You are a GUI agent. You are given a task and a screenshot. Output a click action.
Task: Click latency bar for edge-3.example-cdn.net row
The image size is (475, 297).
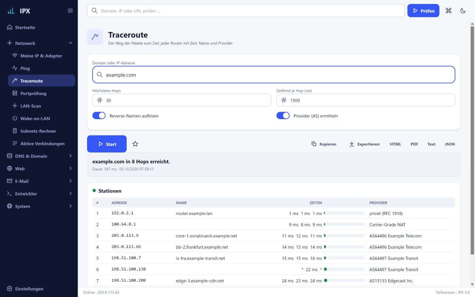(x=344, y=281)
